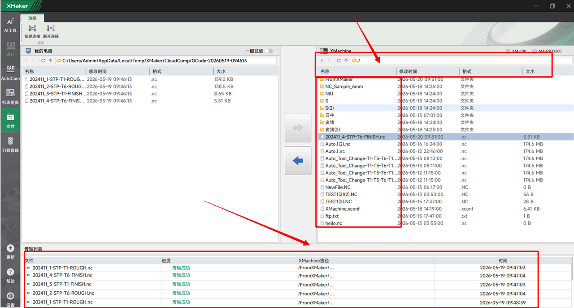Select the 文件 sidebar tab

[10, 121]
